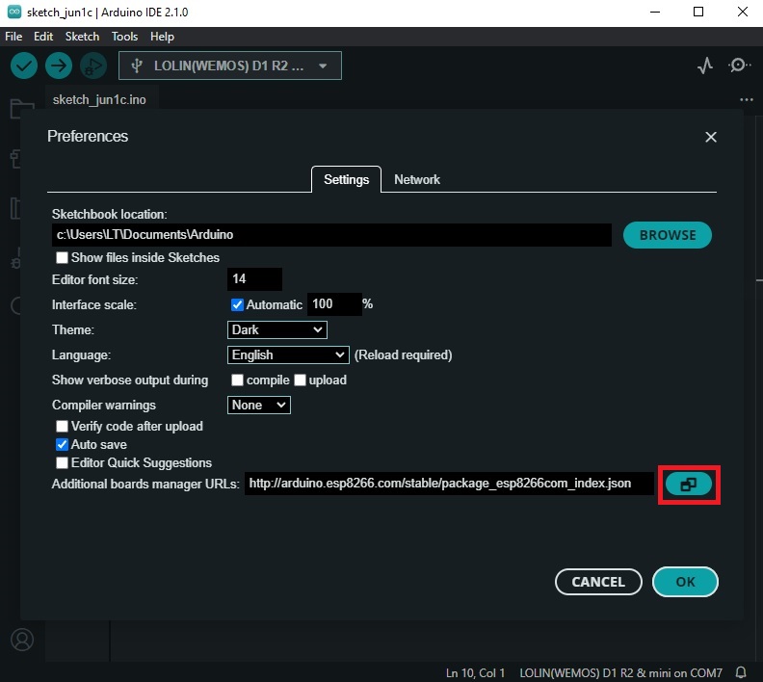Viewport: 763px width, 682px height.
Task: Enable Show files inside Sketches
Action: 62,257
